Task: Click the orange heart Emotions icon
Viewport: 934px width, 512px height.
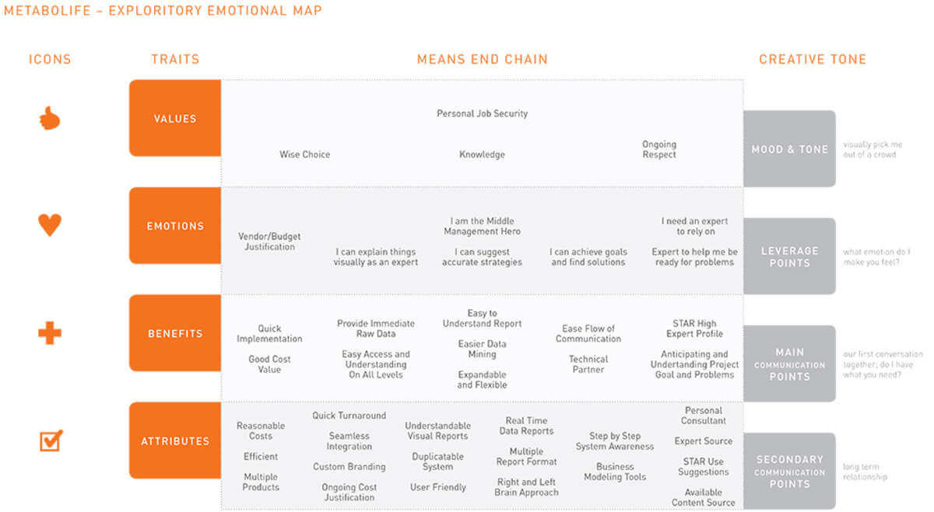Action: coord(50,226)
